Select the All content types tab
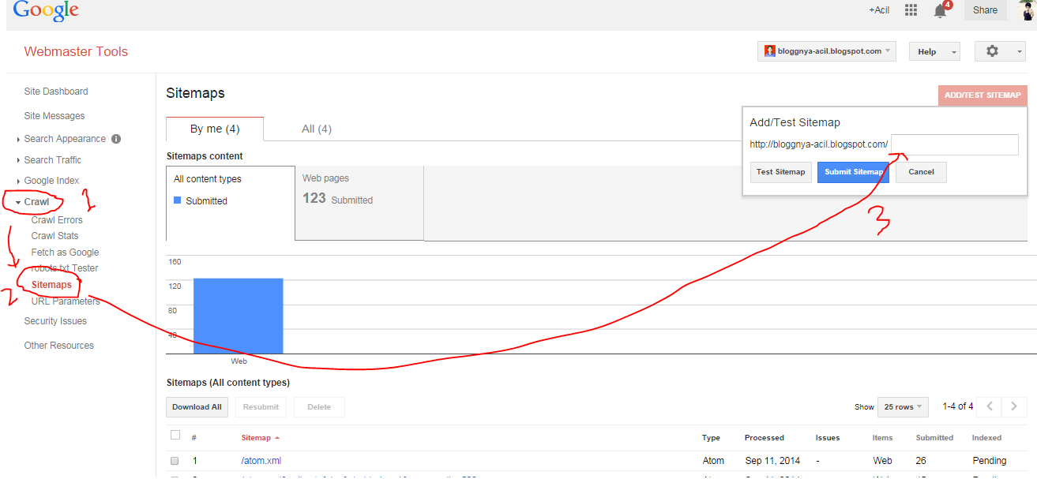The height and width of the screenshot is (479, 1037). pyautogui.click(x=231, y=203)
